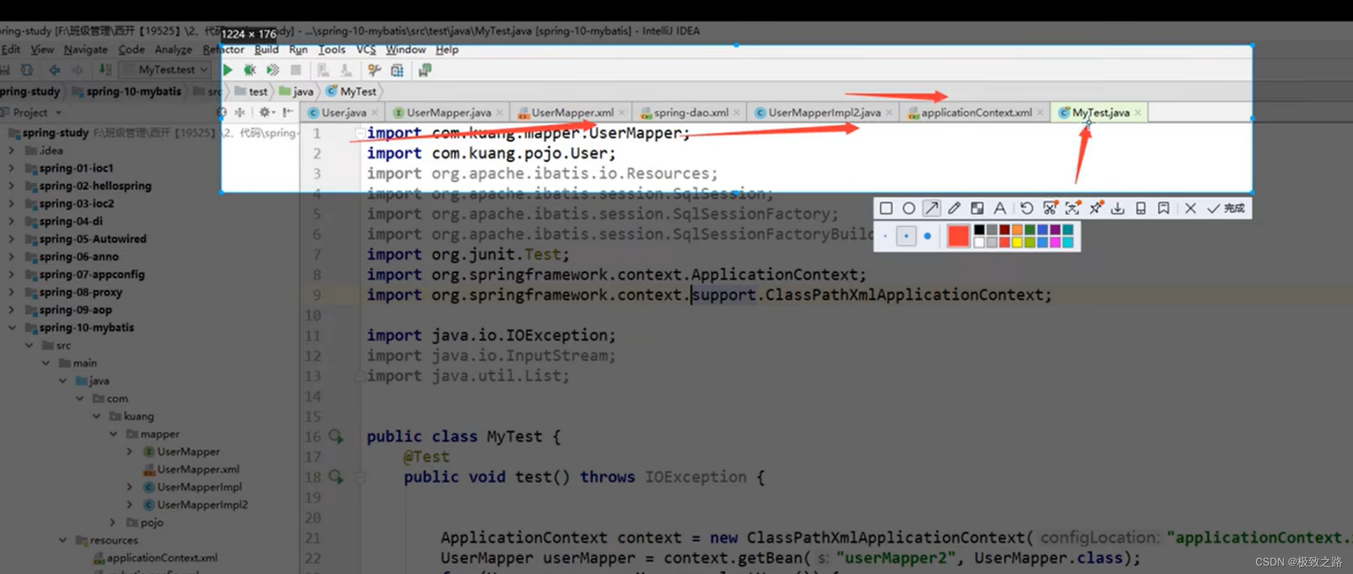The width and height of the screenshot is (1353, 574).
Task: Select the rectangle annotation tool
Action: click(886, 208)
